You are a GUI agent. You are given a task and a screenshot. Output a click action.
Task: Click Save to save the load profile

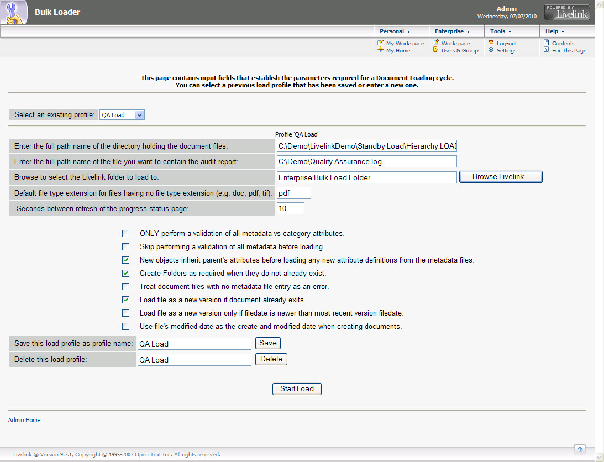click(x=267, y=343)
